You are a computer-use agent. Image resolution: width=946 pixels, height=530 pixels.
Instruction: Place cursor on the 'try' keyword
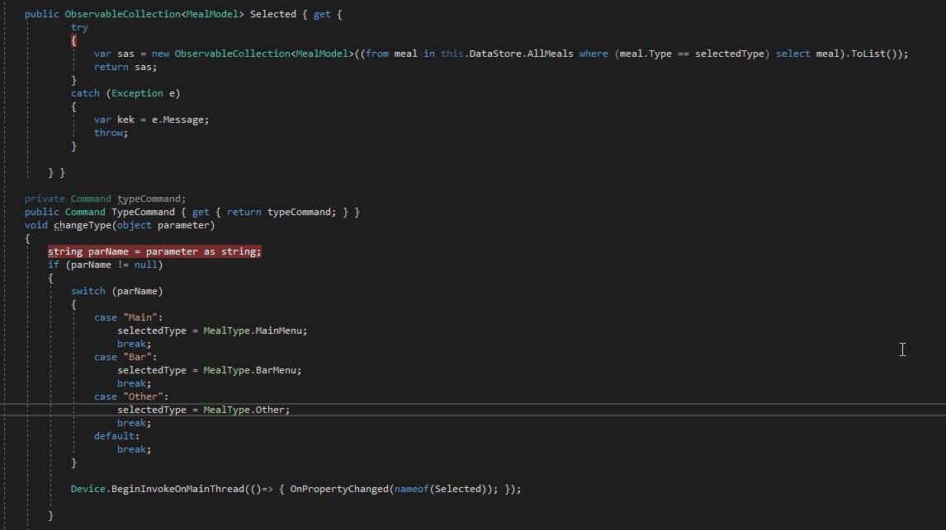tap(79, 27)
